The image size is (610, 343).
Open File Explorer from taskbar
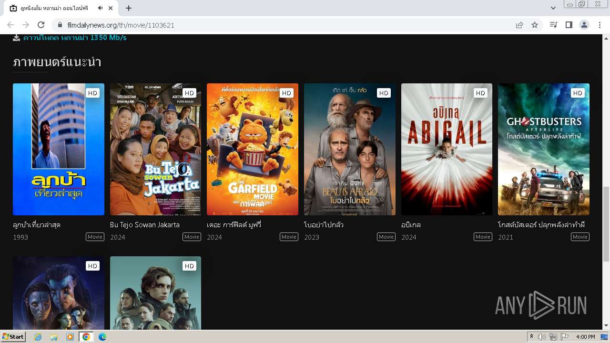click(54, 337)
